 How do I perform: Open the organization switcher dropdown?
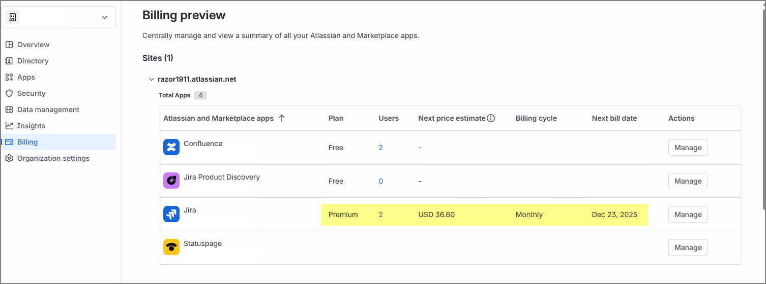105,17
